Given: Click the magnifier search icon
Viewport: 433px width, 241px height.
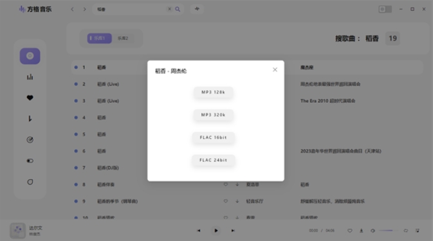Looking at the screenshot, I should pyautogui.click(x=178, y=9).
